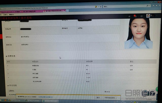This screenshot has height=103, width=162.
Task: Open first taskbar window button
Action: (16, 100)
